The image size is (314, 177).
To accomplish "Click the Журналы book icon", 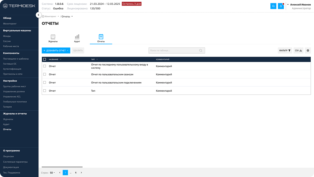I will click(53, 37).
